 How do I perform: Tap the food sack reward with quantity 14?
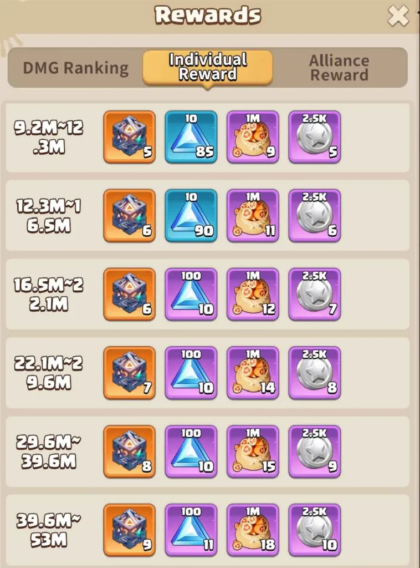pos(253,373)
